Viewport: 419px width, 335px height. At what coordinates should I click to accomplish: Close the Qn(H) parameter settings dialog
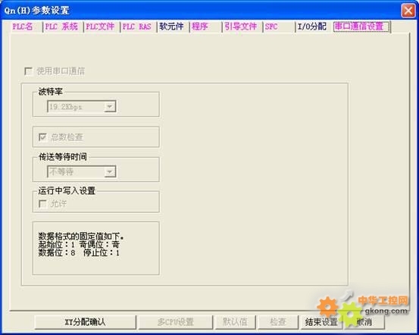(x=408, y=11)
